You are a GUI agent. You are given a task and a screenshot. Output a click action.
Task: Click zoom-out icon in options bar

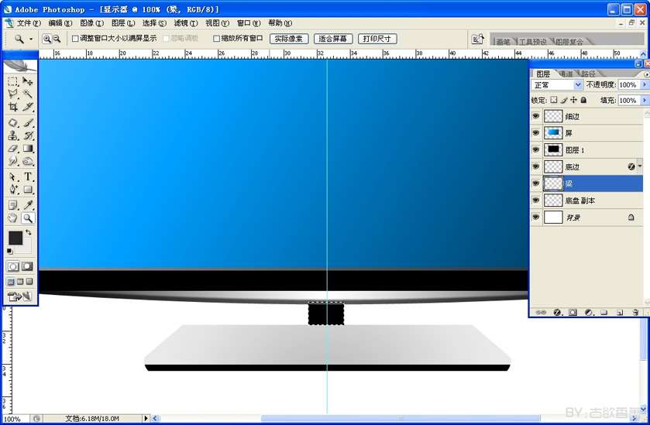(x=57, y=39)
